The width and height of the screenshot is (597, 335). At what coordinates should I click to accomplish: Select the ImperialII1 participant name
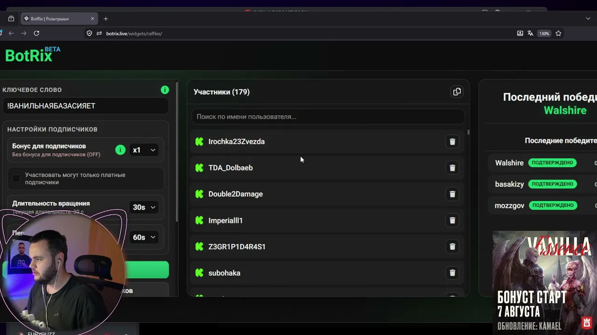coord(225,220)
